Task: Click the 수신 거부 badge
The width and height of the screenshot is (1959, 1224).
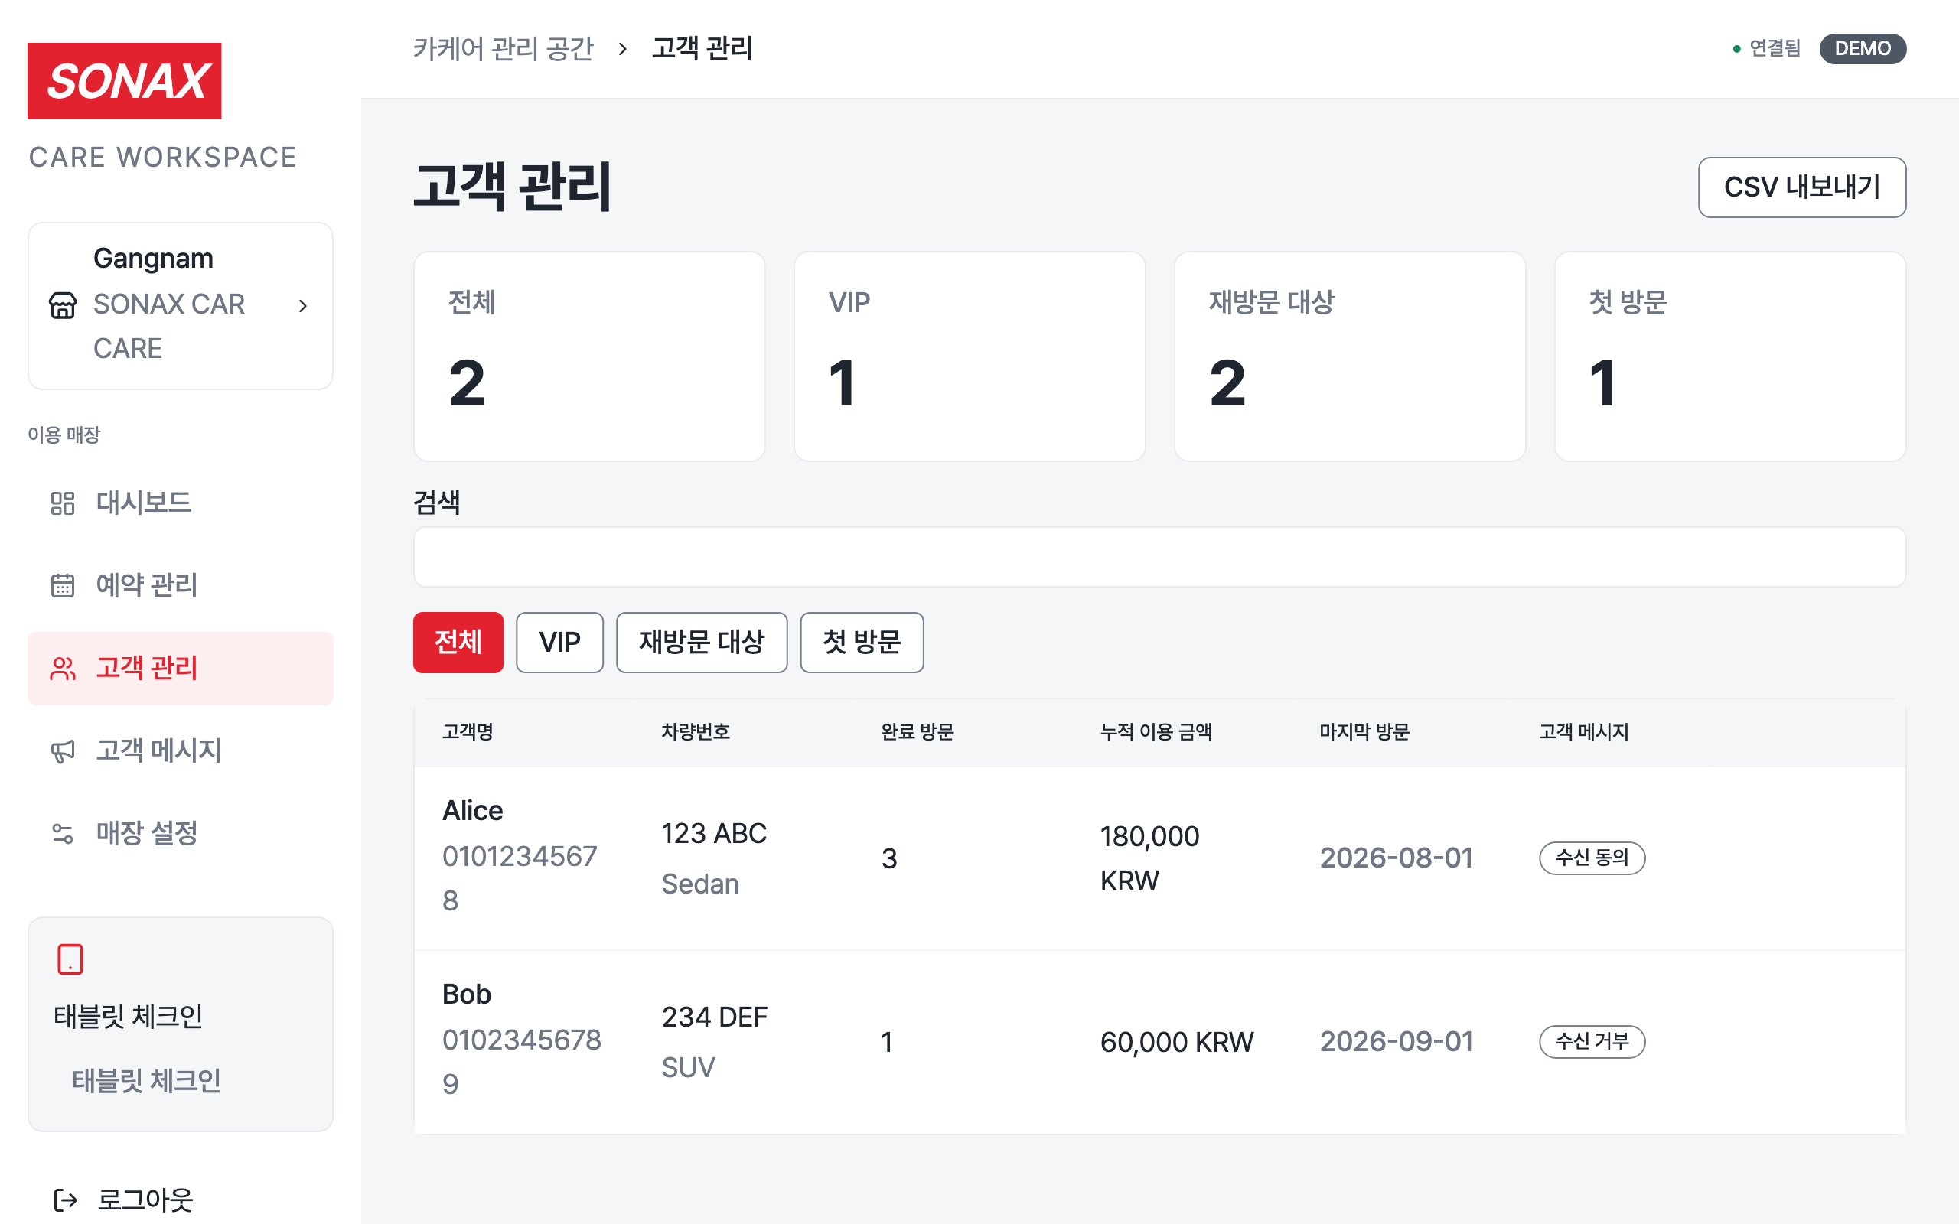Action: pyautogui.click(x=1592, y=1042)
